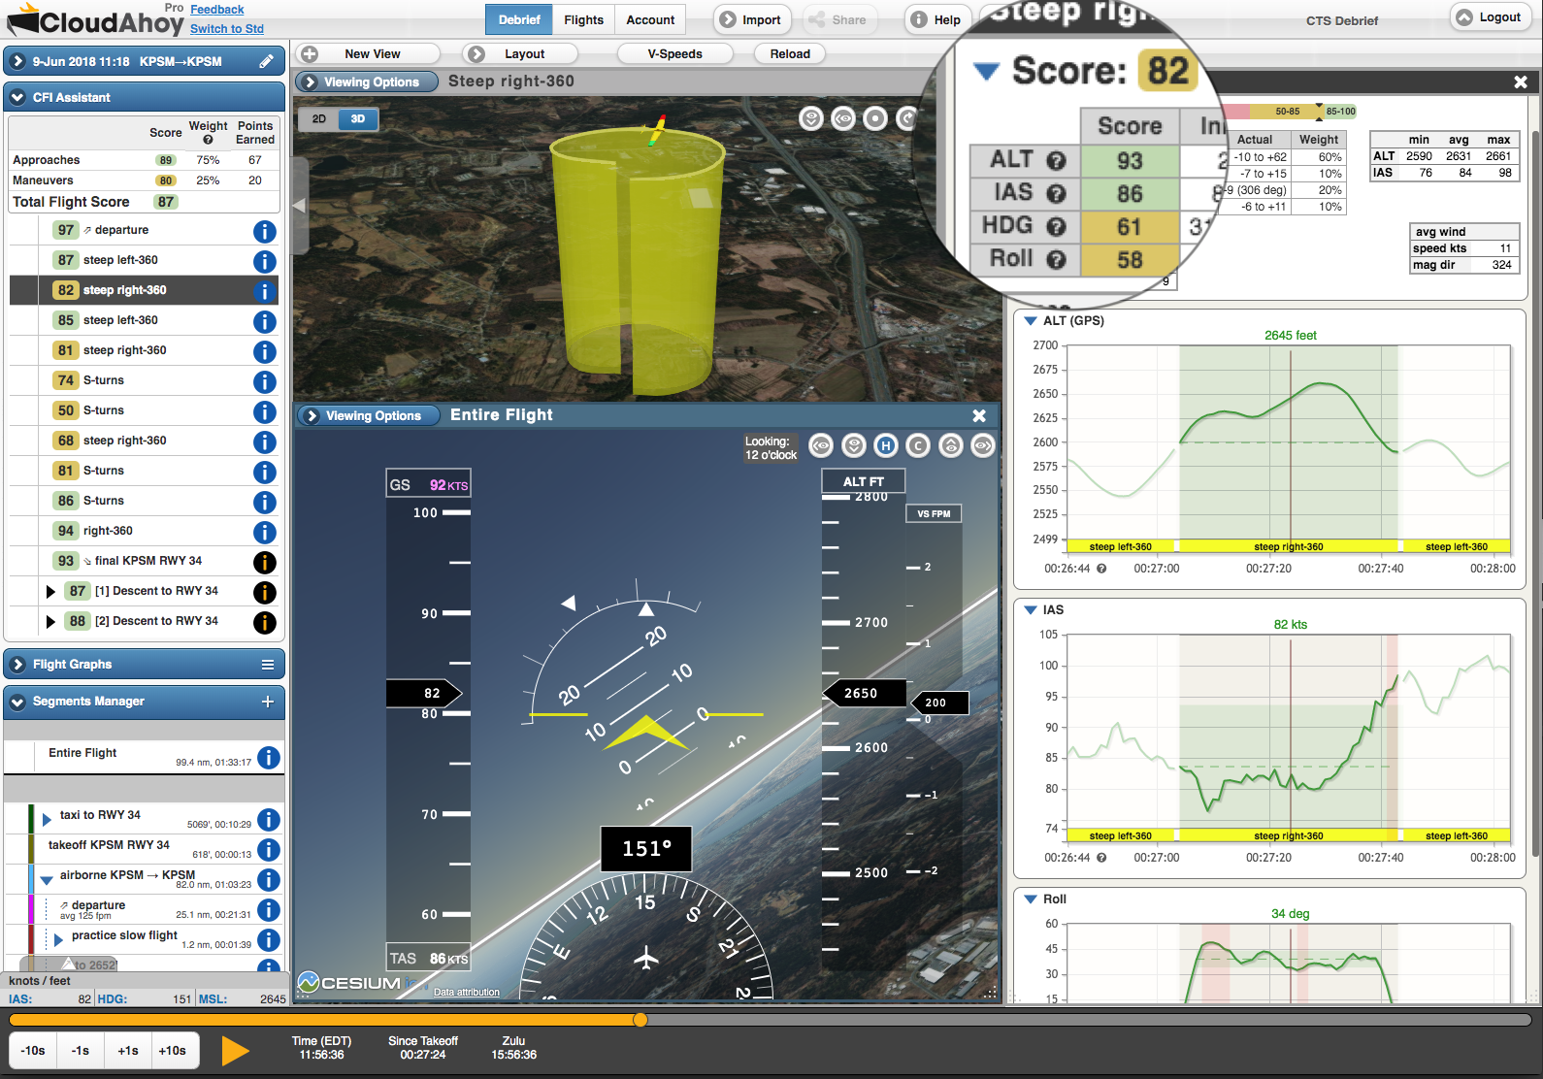
Task: Open the Flights tab
Action: (x=583, y=19)
